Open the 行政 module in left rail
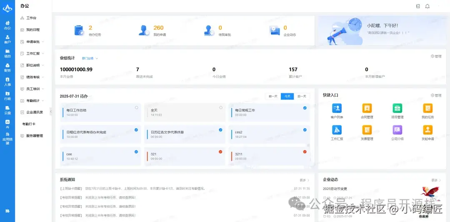The width and height of the screenshot is (450, 222). coord(7,96)
